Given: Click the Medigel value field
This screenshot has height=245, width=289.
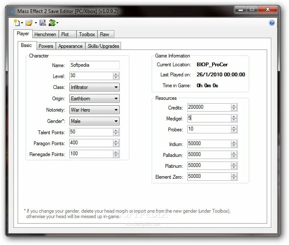Looking at the screenshot, I should tap(209, 118).
